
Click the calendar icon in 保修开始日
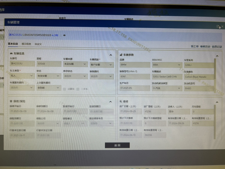(12, 111)
